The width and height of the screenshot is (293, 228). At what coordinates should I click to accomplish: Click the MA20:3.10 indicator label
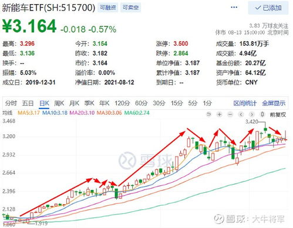82,113
